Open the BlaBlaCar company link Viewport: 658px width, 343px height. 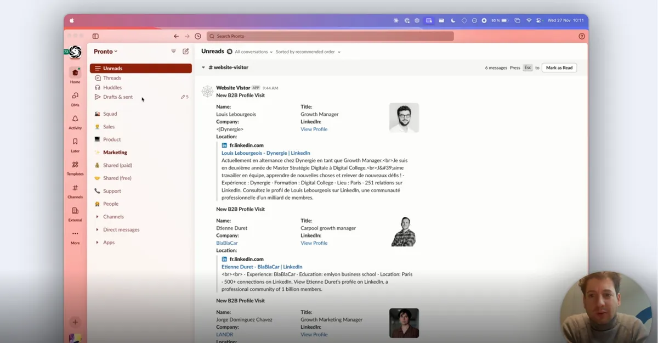click(x=227, y=243)
